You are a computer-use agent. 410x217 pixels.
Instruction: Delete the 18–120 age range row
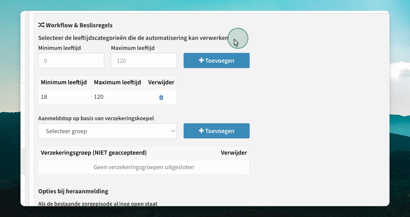coord(161,97)
